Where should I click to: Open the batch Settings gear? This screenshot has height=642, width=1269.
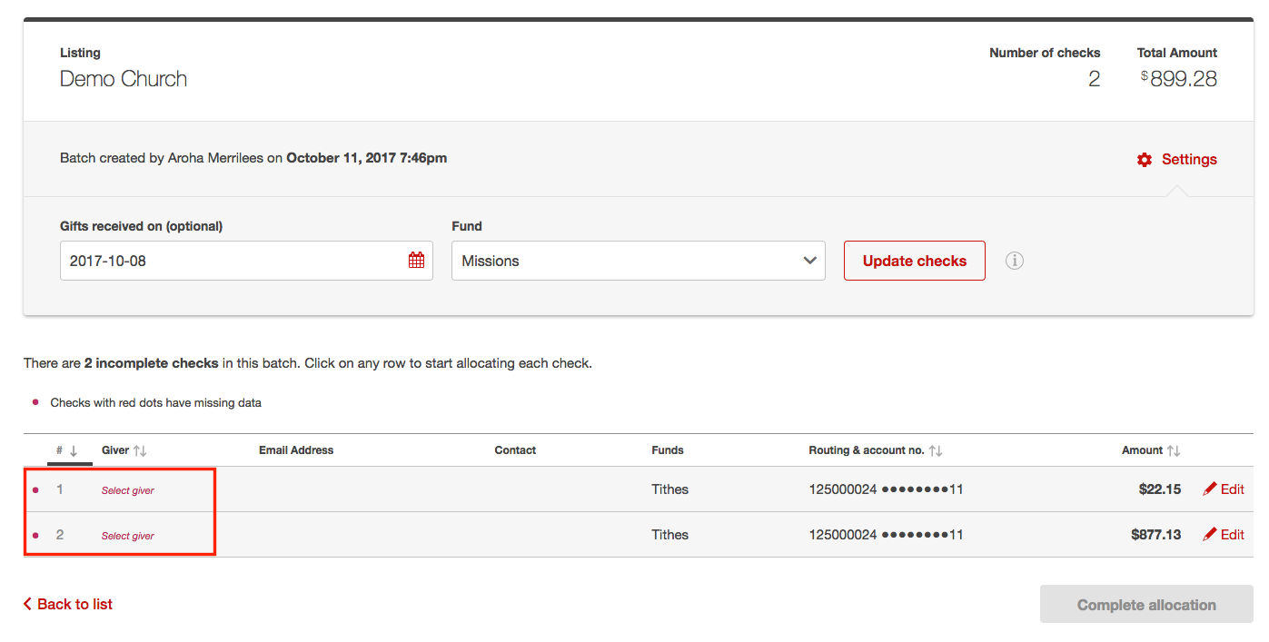tap(1145, 159)
